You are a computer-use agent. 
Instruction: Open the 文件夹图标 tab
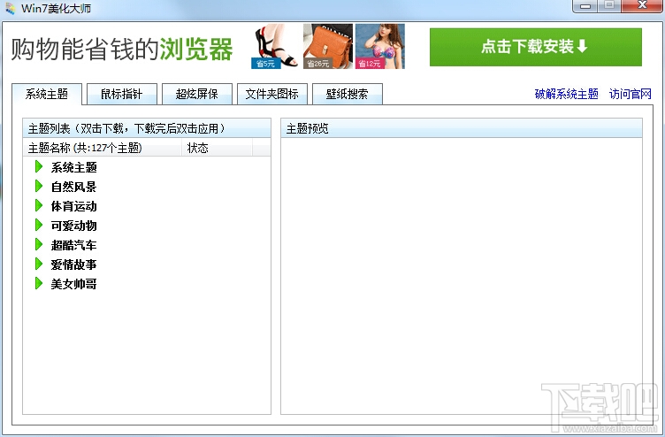[x=271, y=94]
